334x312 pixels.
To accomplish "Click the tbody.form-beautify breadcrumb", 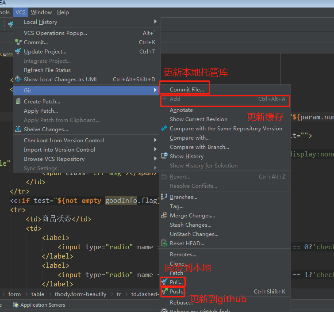I will point(81,294).
